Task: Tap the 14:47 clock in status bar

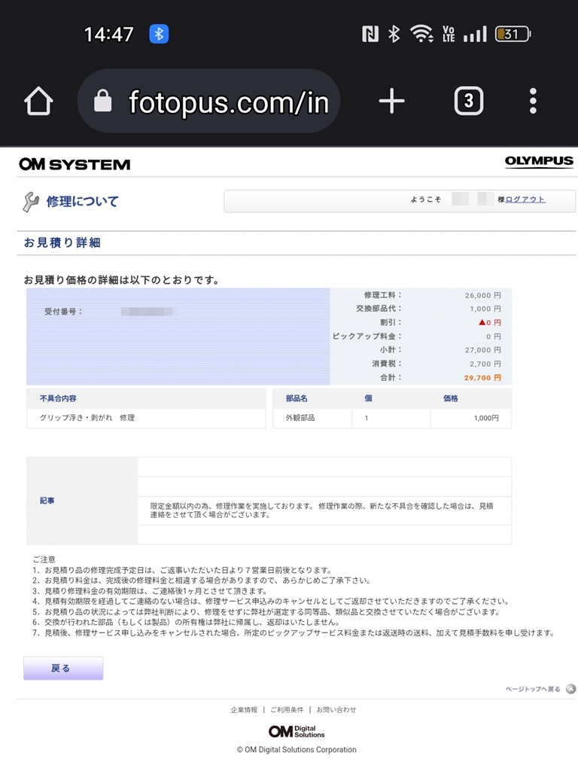Action: tap(108, 35)
